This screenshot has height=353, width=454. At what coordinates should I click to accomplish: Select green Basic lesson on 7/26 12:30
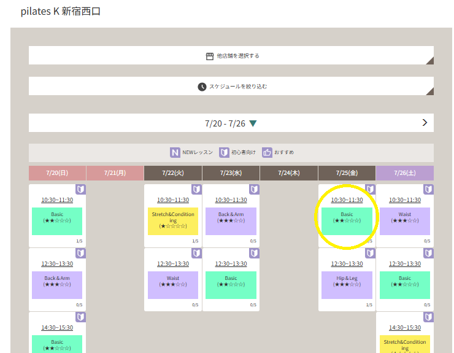405,285
